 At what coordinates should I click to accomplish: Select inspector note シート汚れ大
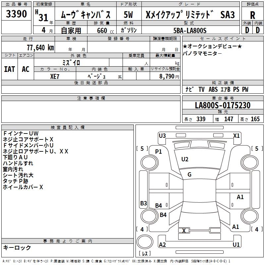tap(18, 175)
